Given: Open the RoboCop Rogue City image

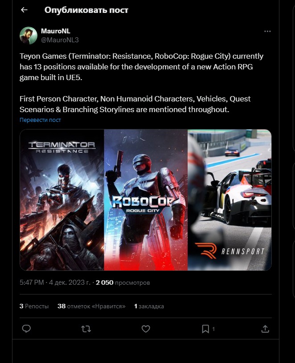Looking at the screenshot, I should pos(146,200).
